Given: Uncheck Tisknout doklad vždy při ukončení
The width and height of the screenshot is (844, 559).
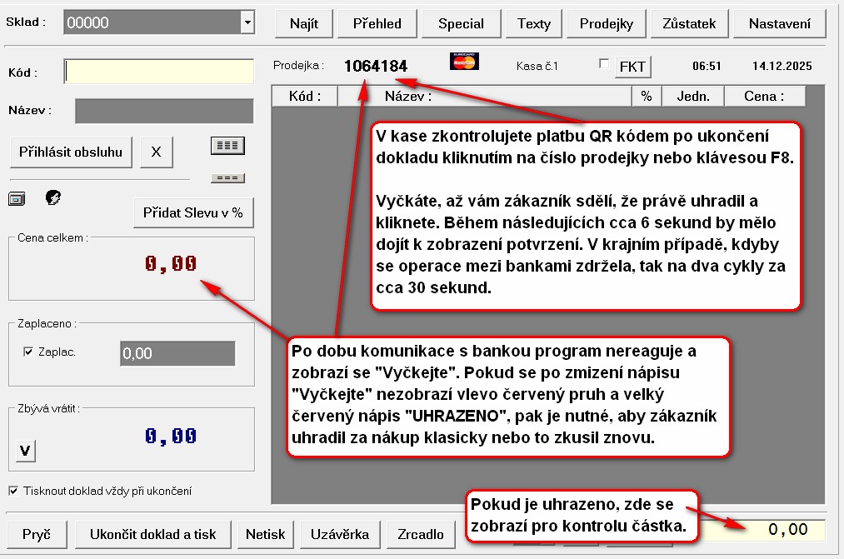Looking at the screenshot, I should [x=13, y=491].
